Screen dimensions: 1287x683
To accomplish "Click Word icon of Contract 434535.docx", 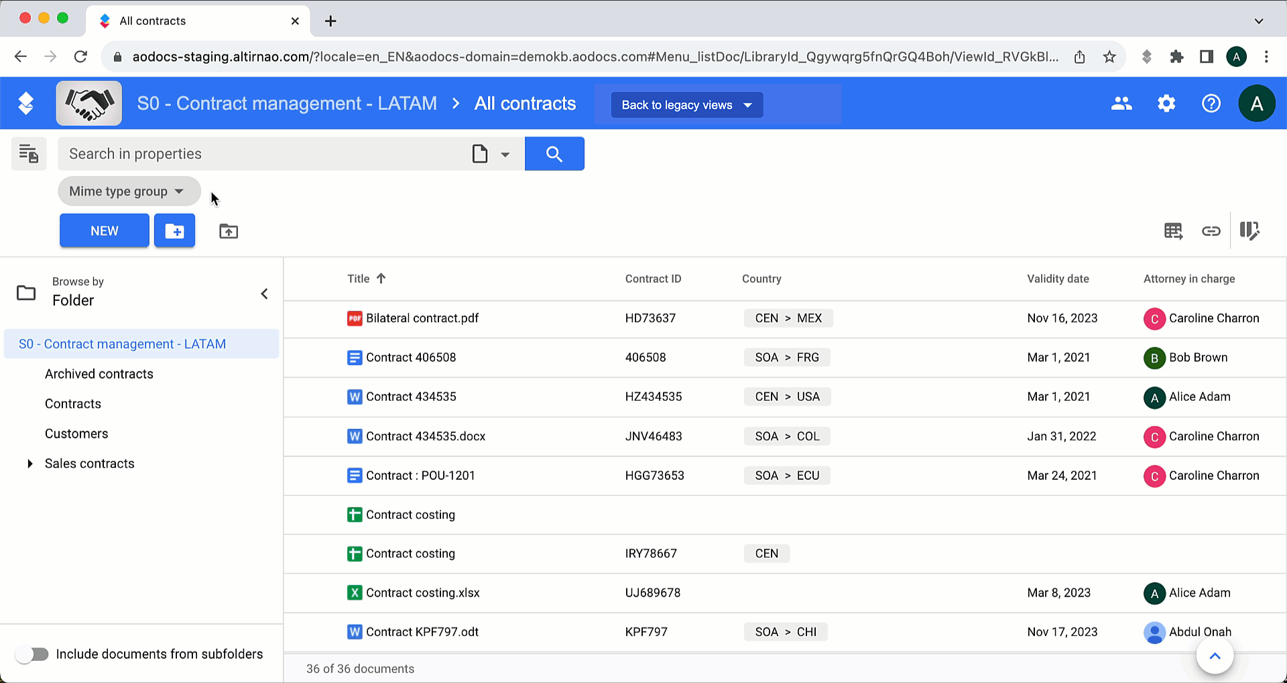I will (x=355, y=436).
